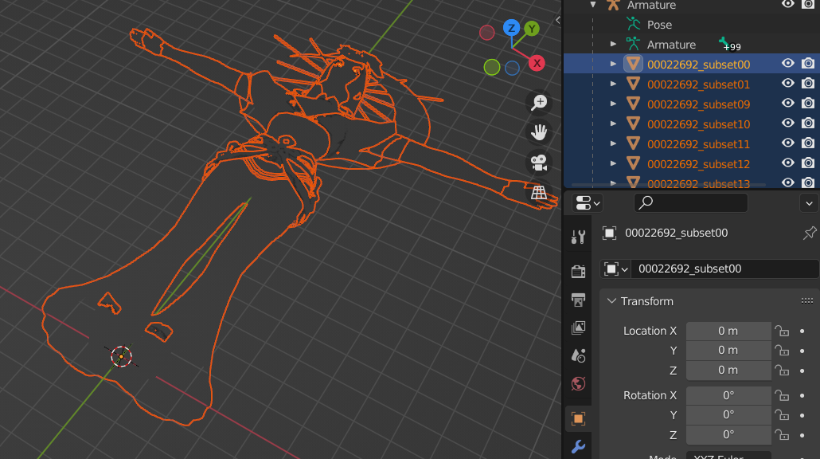This screenshot has height=459, width=820.
Task: Hide 00022692_subset00 in viewport
Action: click(787, 63)
